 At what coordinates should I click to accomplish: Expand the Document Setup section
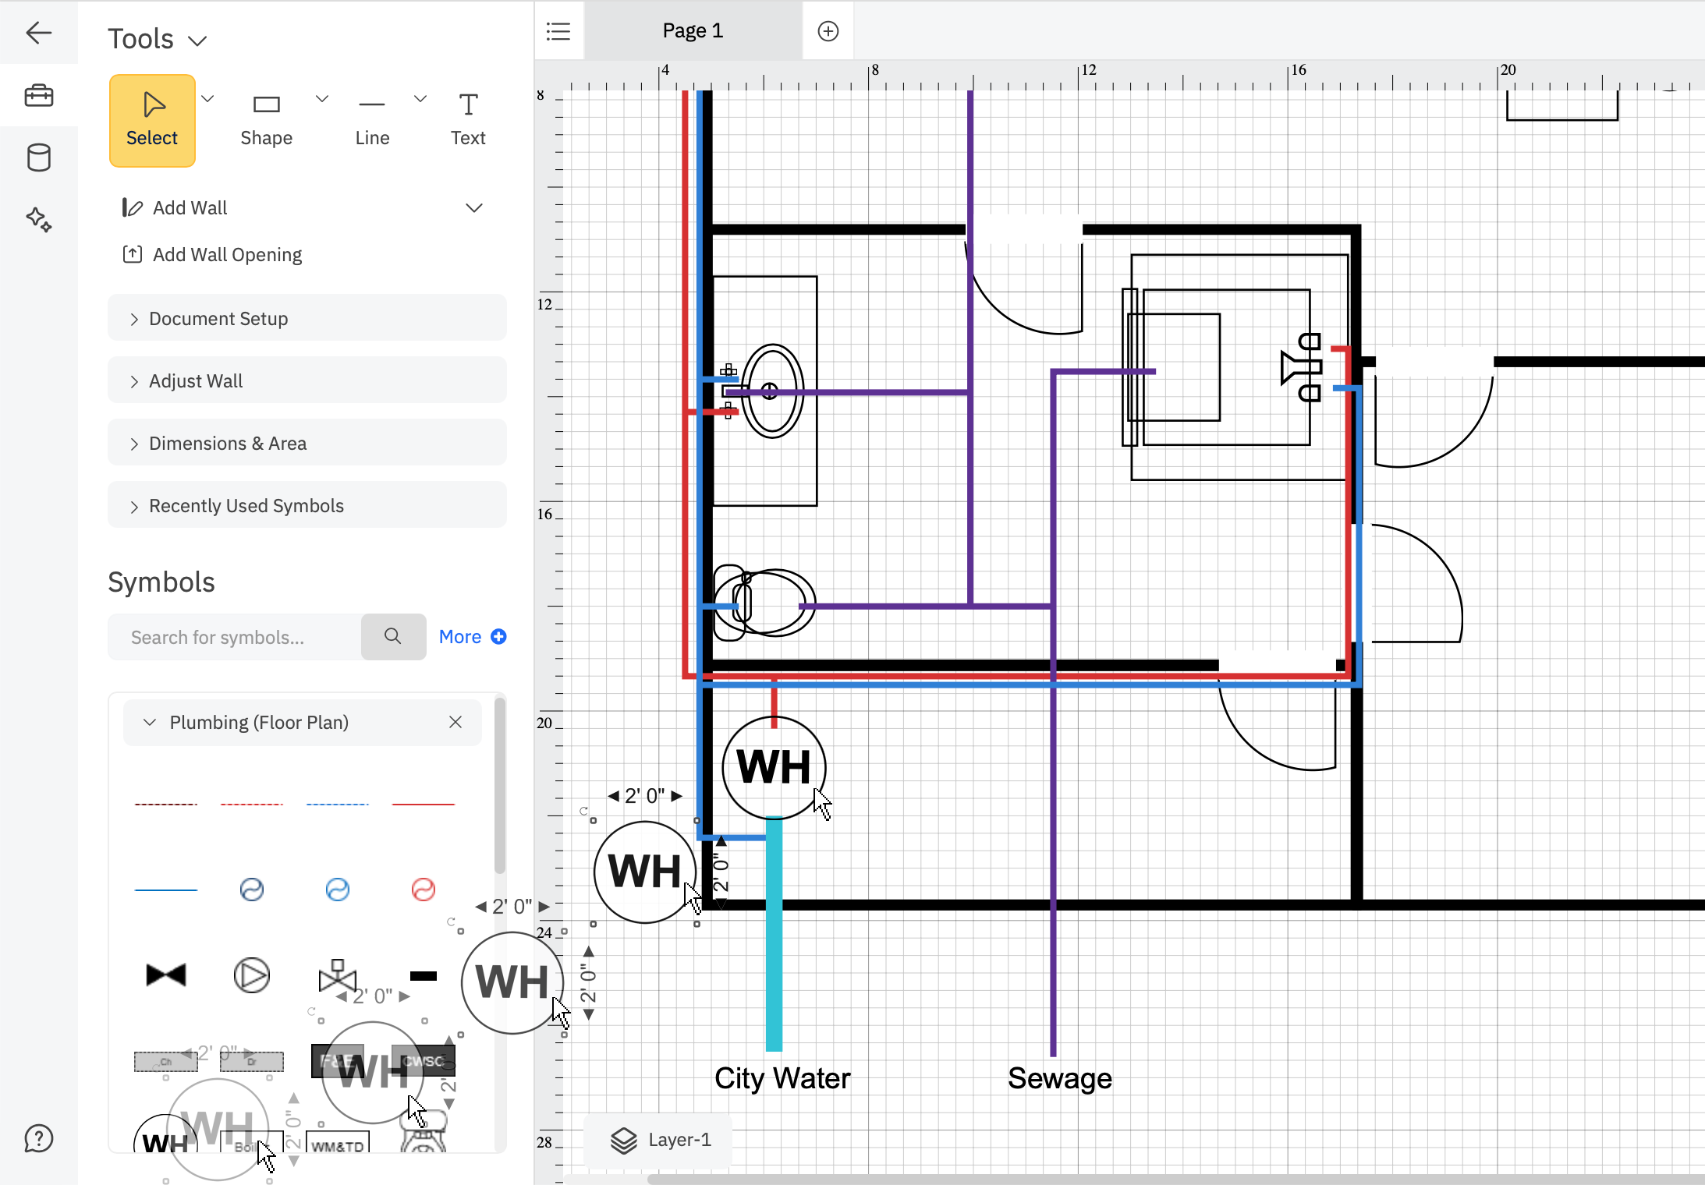(x=307, y=317)
